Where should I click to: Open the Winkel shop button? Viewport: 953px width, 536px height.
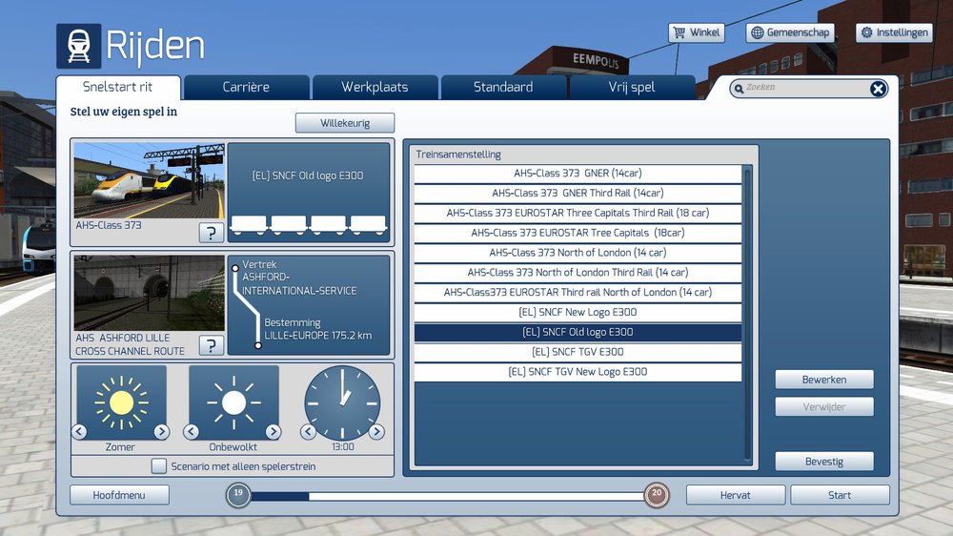click(697, 32)
